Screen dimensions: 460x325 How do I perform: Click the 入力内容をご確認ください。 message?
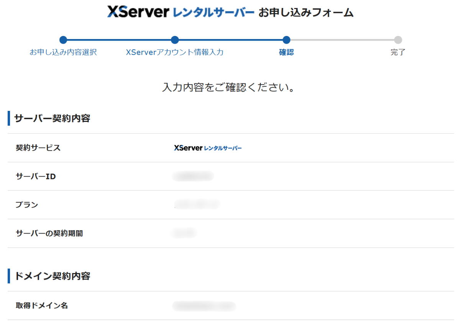tap(229, 88)
